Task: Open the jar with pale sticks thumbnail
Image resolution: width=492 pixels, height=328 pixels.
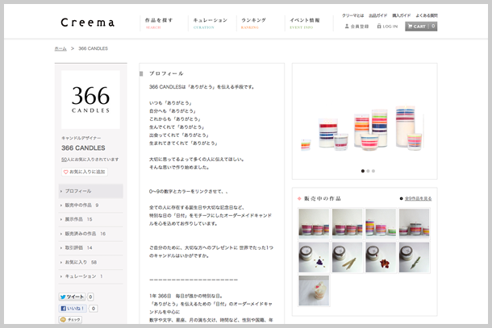Action: click(x=348, y=257)
